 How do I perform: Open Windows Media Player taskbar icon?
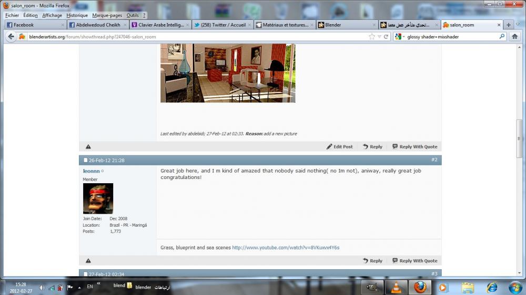443,287
